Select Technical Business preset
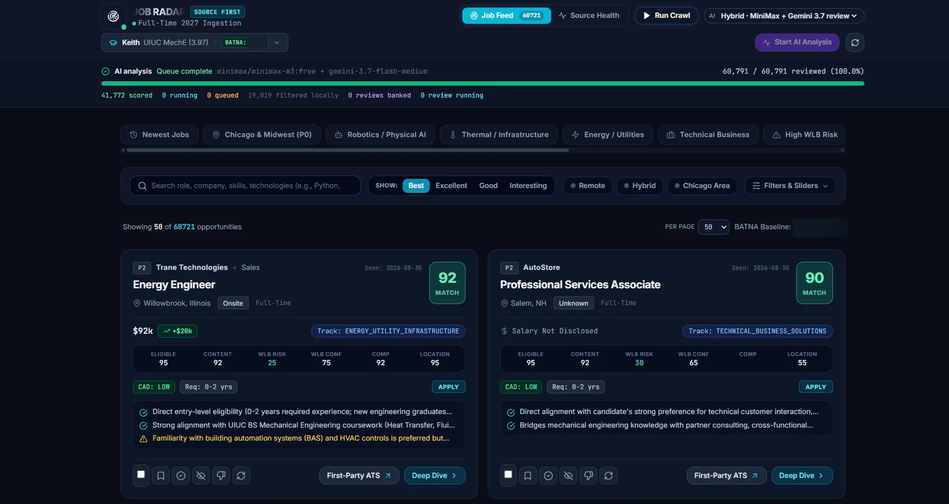Image resolution: width=949 pixels, height=504 pixels. (708, 135)
